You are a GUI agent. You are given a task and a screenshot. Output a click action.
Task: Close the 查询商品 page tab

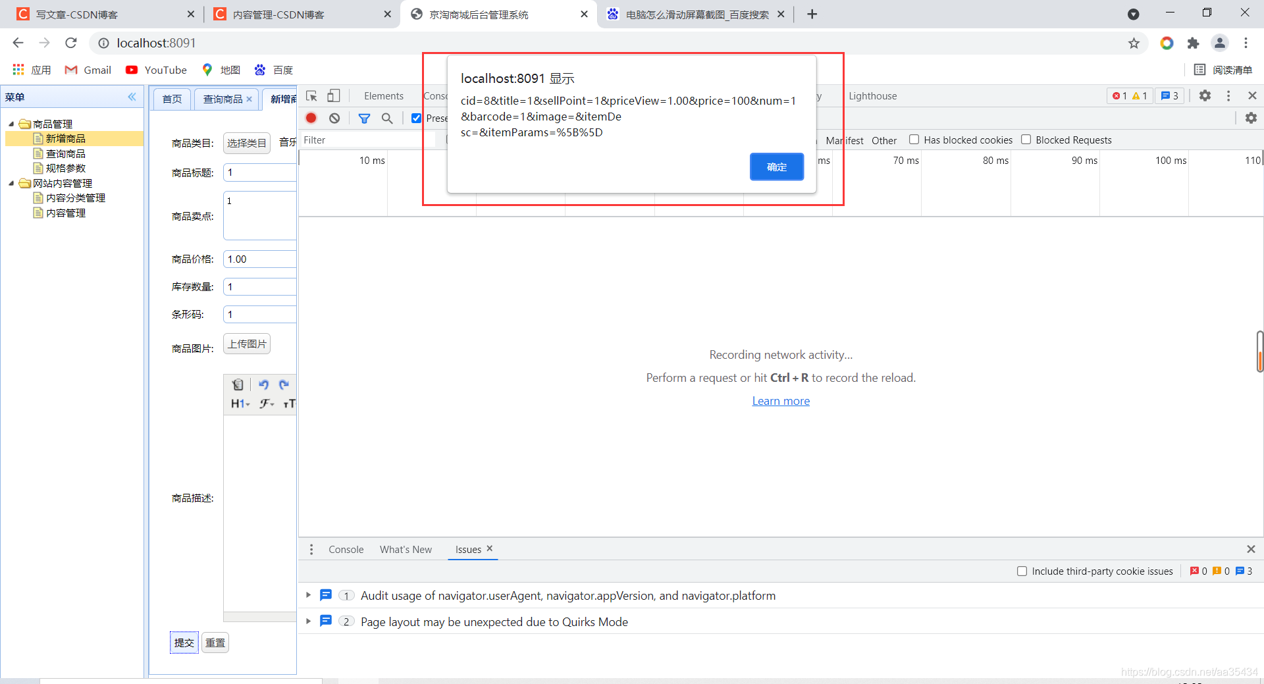tap(250, 99)
